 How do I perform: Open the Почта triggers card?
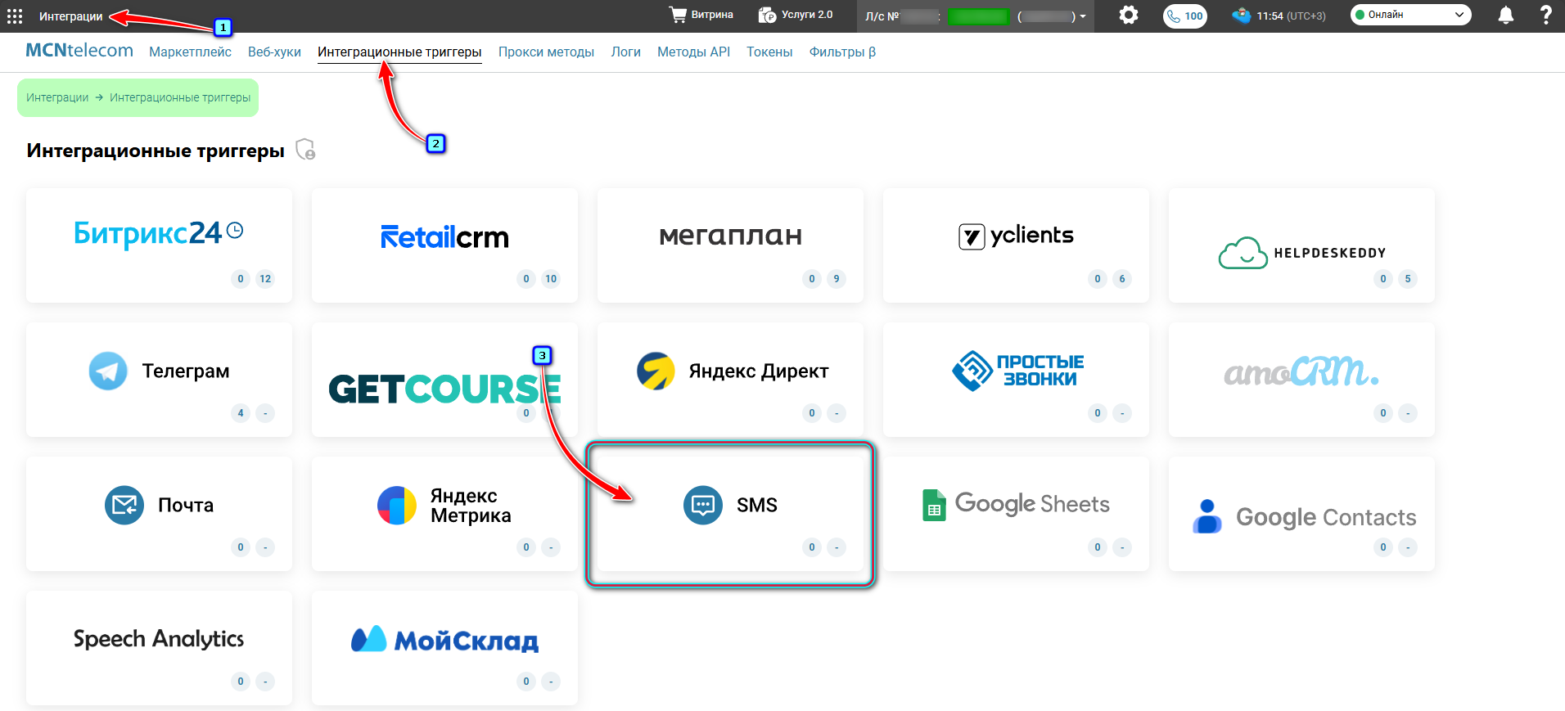coord(159,514)
